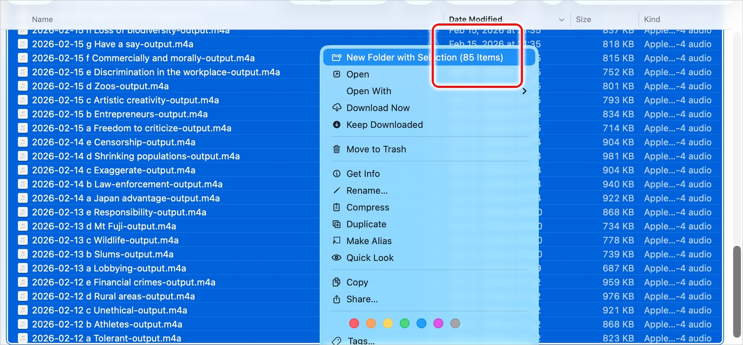This screenshot has height=345, width=743.
Task: Toggle Date Modified sort order chevron
Action: [x=561, y=20]
